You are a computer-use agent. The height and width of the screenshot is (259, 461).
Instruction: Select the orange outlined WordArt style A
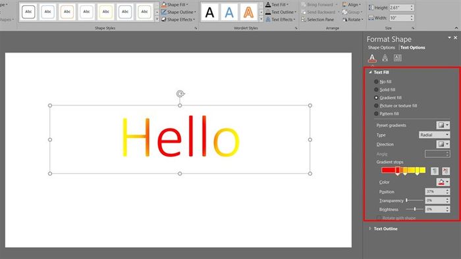pos(248,12)
